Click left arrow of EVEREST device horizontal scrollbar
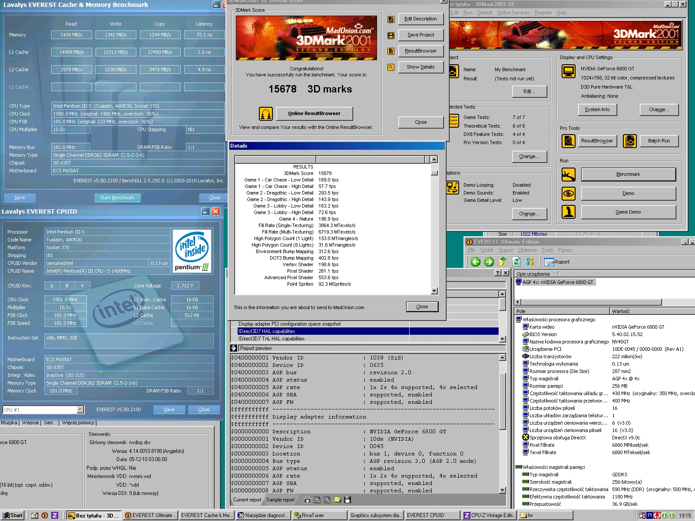695x521 pixels. [518, 302]
